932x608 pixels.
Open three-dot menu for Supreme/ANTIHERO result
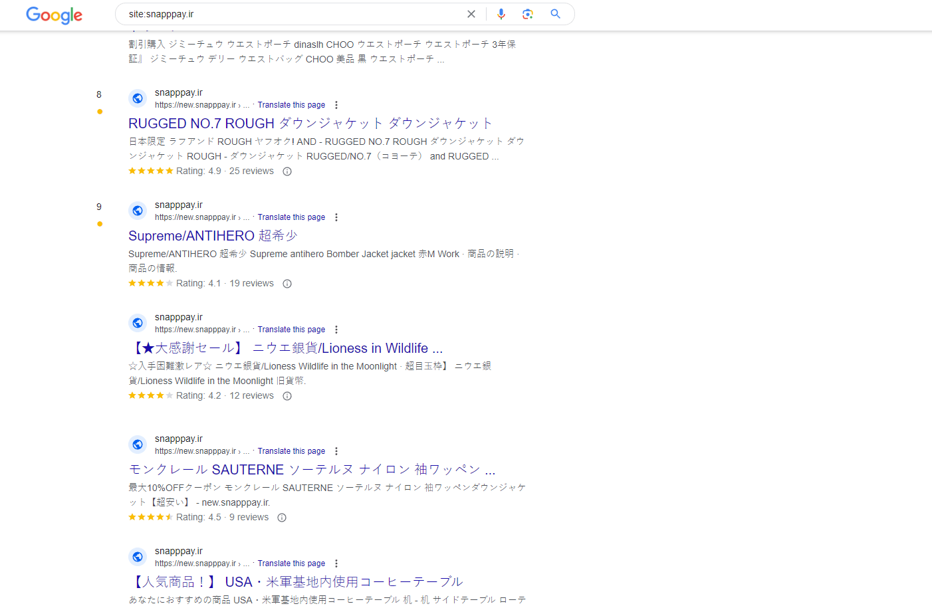click(336, 217)
